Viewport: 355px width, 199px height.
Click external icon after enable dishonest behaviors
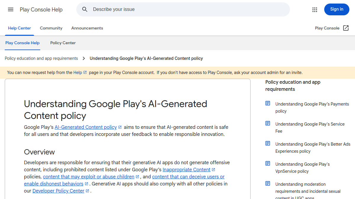[86, 184]
